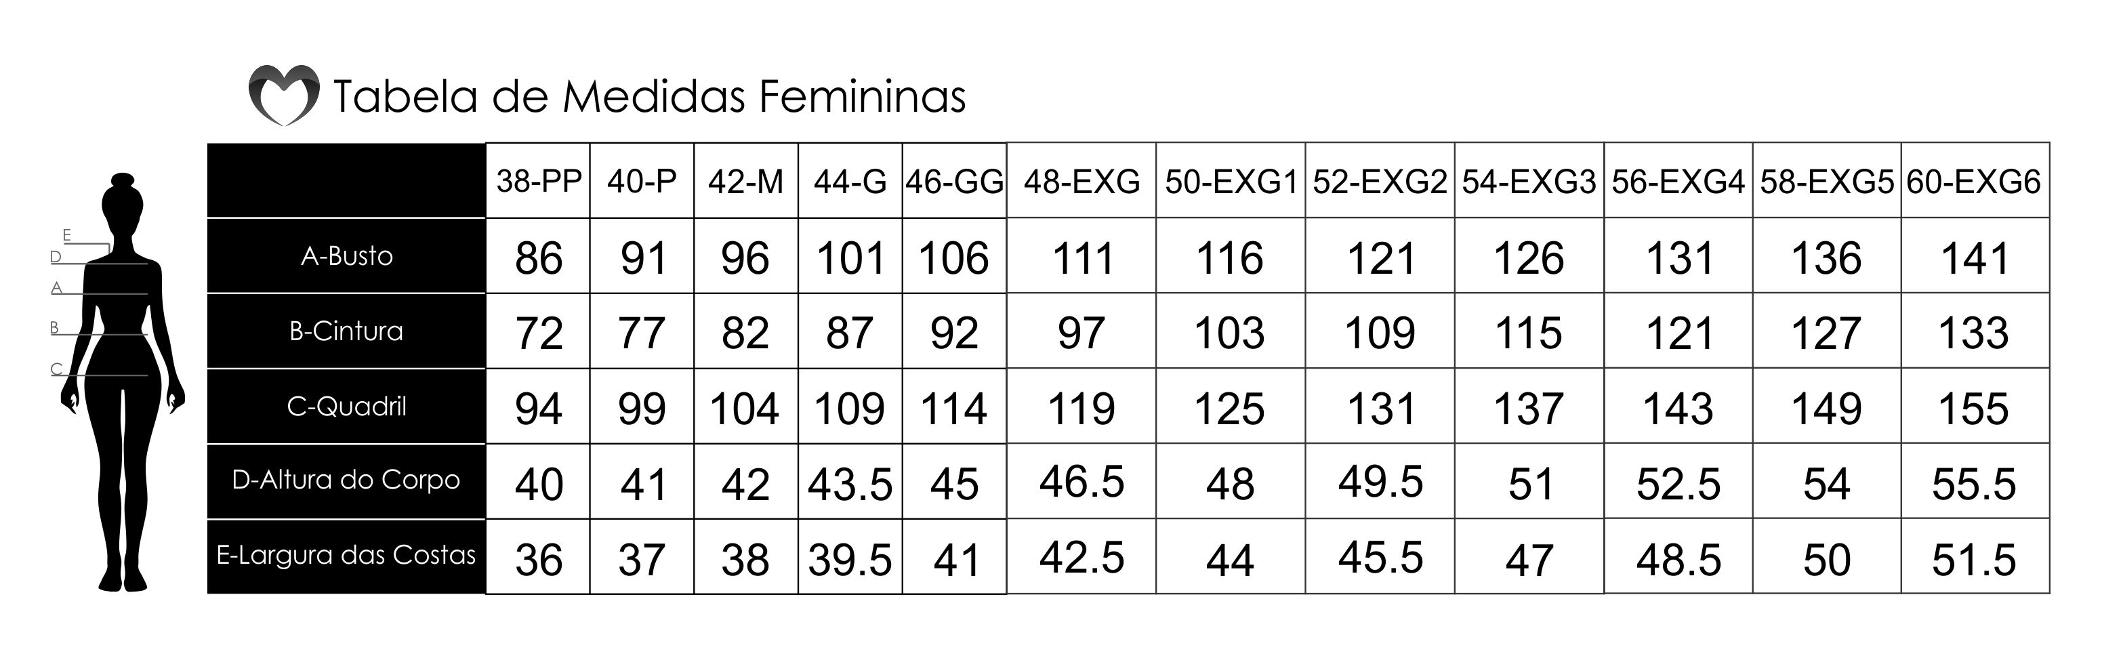The image size is (2102, 660).
Task: Click the E-Largura das Costas row label
Action: [347, 556]
